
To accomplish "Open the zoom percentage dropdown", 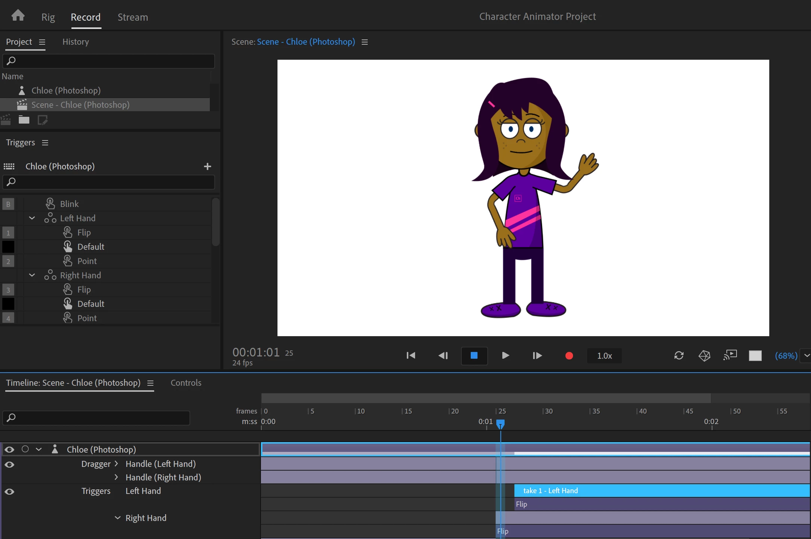I will tap(806, 356).
